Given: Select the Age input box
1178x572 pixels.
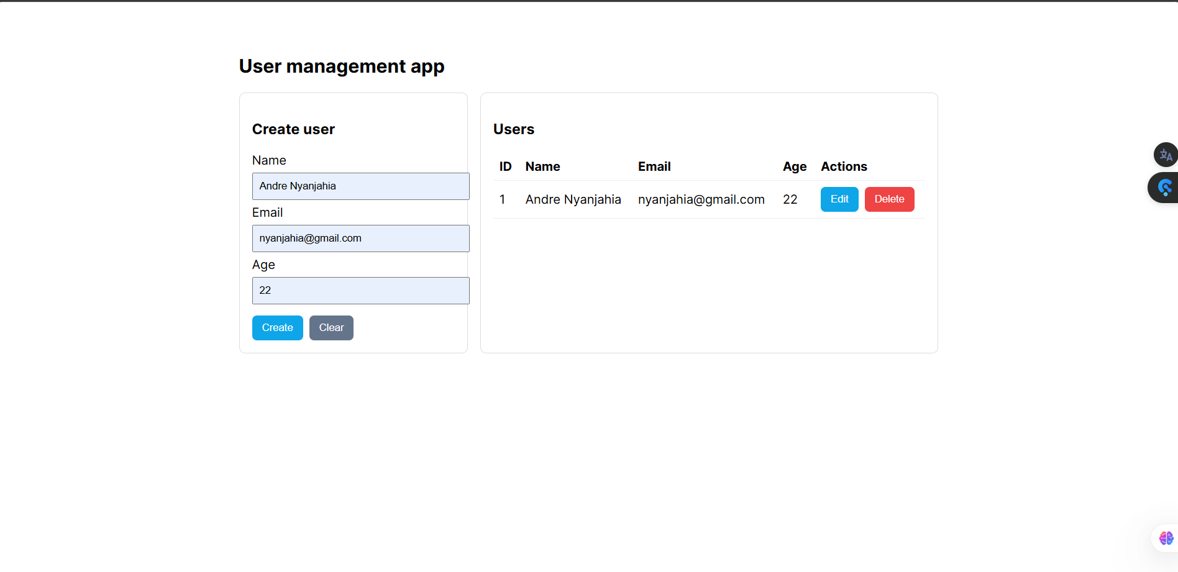Looking at the screenshot, I should point(360,291).
